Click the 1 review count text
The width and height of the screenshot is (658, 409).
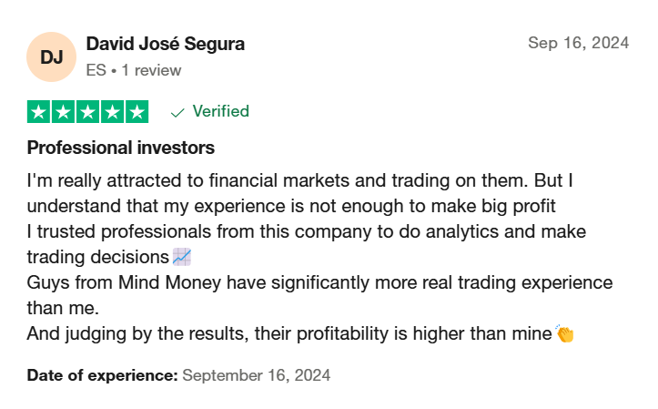coord(151,70)
